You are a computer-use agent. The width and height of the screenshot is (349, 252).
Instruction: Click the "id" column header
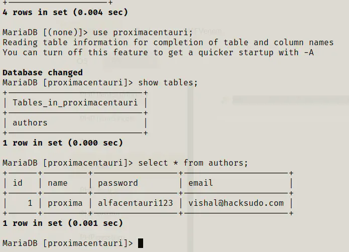[x=18, y=183]
